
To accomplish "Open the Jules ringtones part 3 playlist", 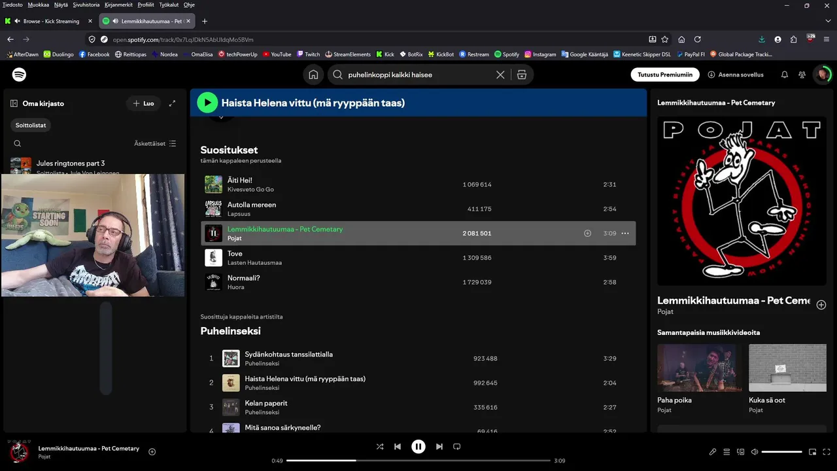I will click(x=71, y=164).
